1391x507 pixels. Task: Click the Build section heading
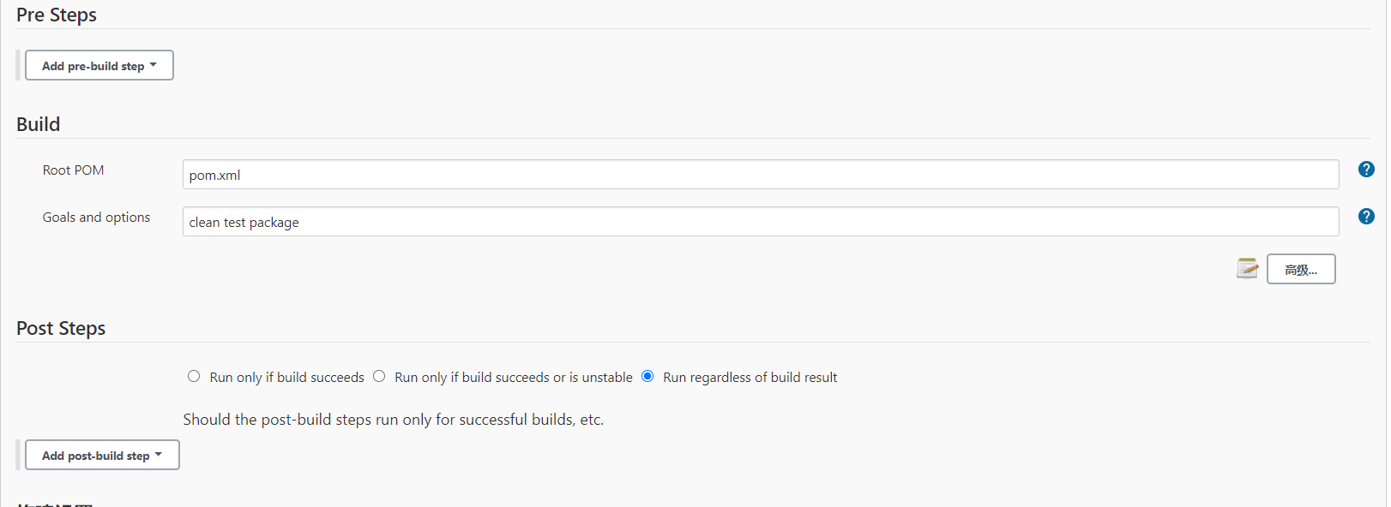(39, 124)
